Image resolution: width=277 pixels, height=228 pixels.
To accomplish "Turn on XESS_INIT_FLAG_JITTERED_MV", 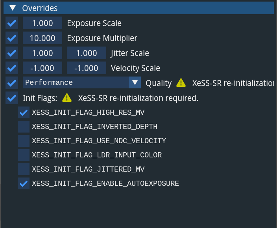I will point(24,169).
